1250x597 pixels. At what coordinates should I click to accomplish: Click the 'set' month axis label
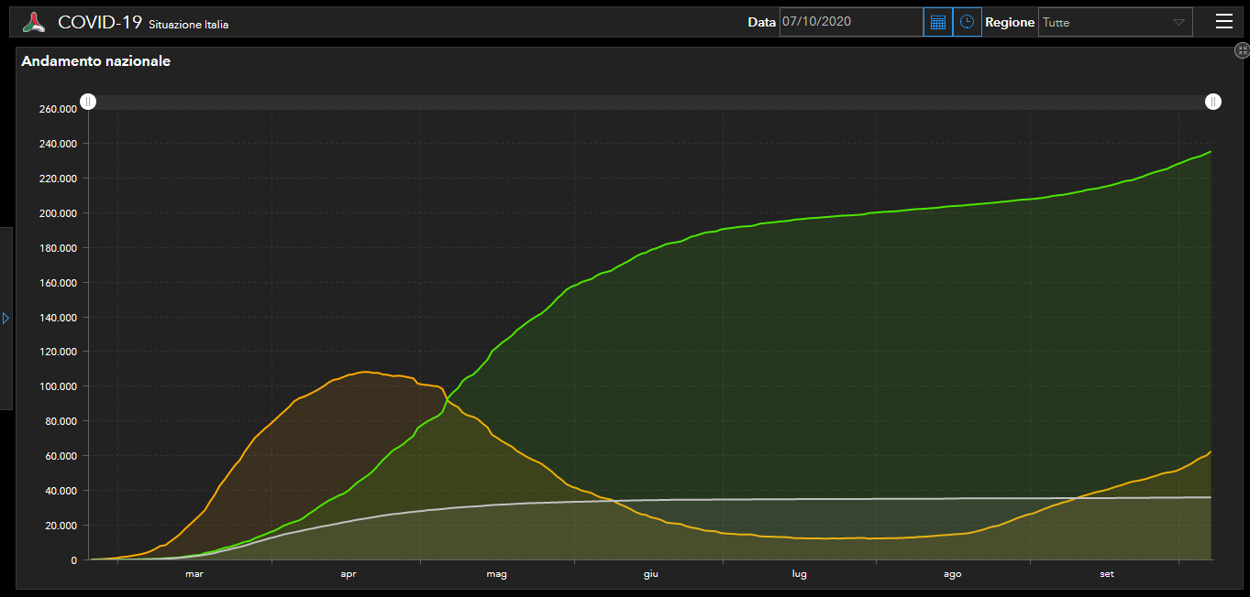[1107, 574]
